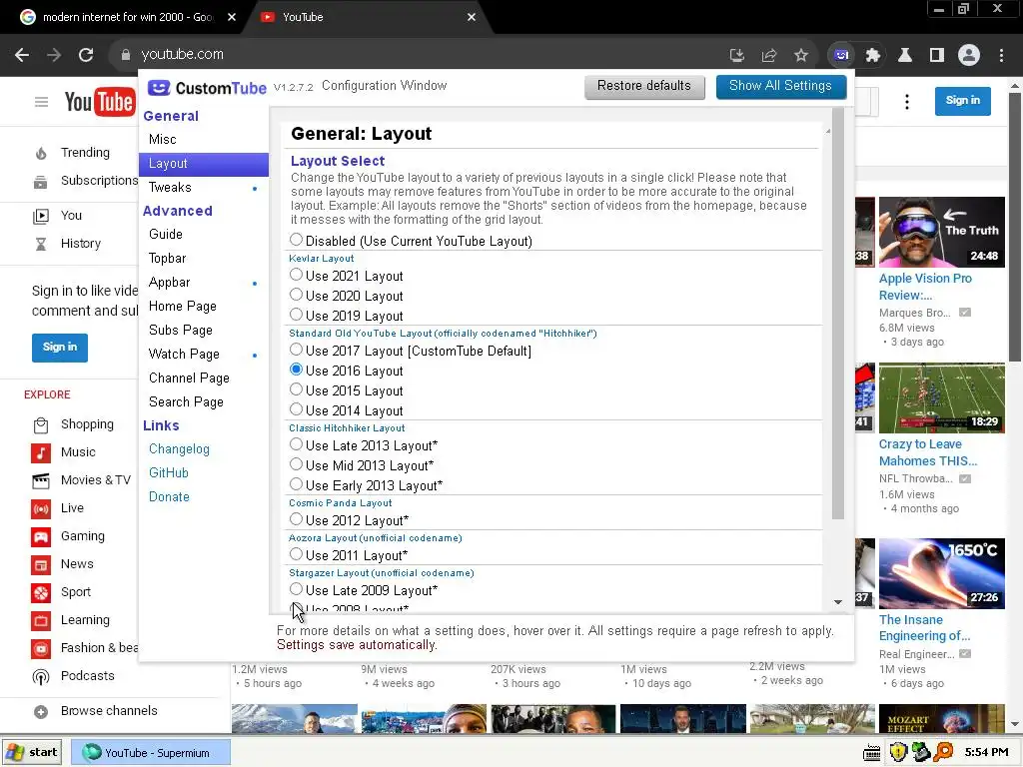The height and width of the screenshot is (767, 1023).
Task: Bookmark this page with the star icon
Action: [801, 56]
